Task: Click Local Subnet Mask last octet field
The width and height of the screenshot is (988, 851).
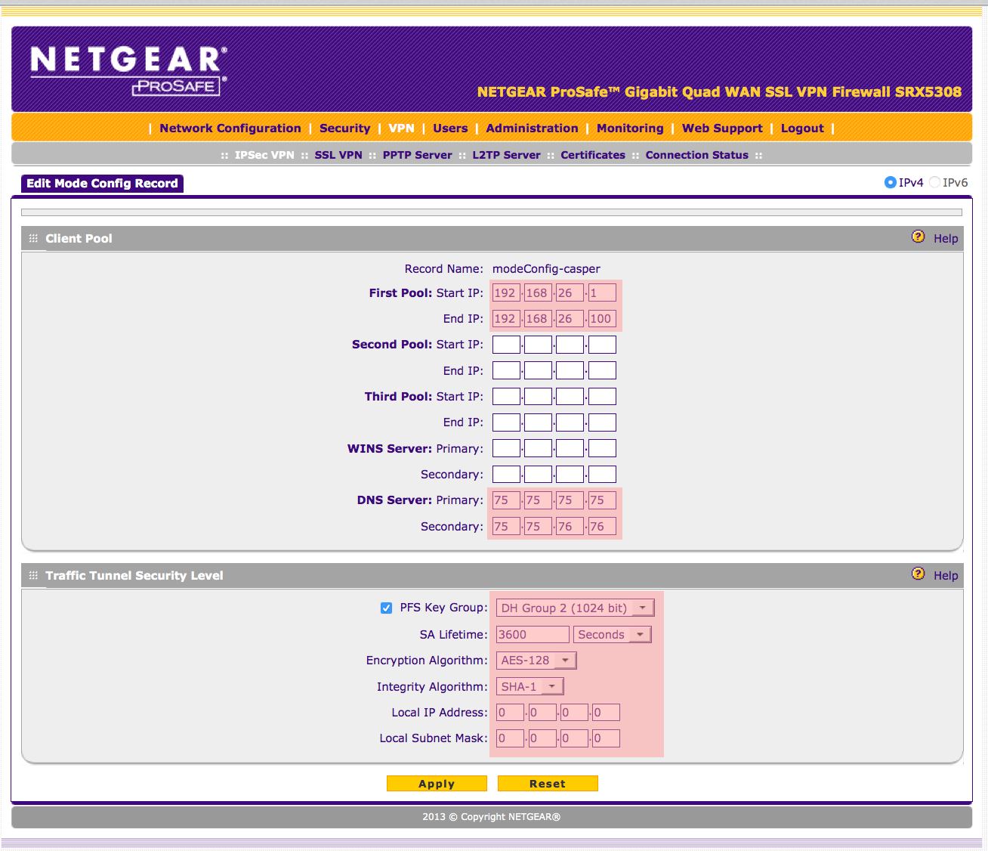Action: [606, 738]
